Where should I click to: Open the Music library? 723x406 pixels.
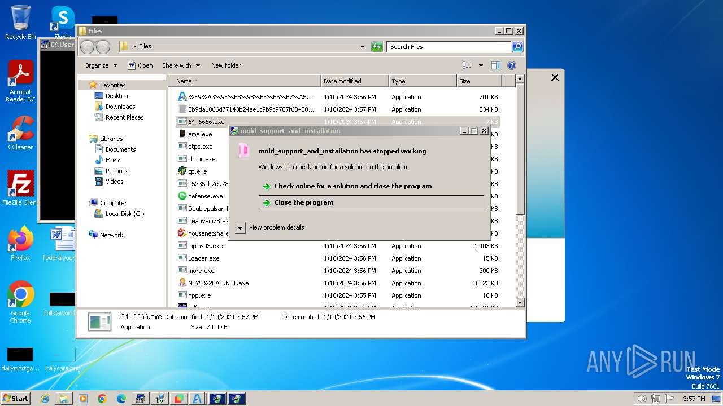point(113,160)
